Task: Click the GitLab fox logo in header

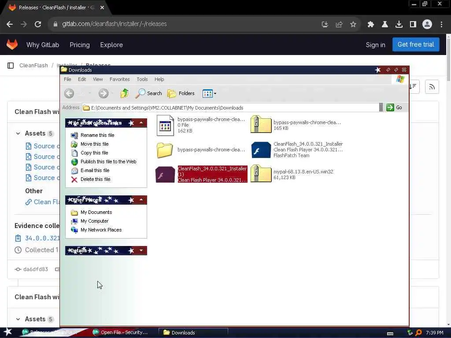Action: 12,44
